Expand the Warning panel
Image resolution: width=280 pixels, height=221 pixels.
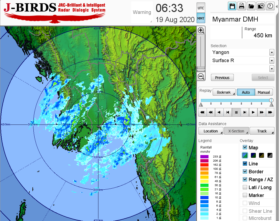pos(142,12)
